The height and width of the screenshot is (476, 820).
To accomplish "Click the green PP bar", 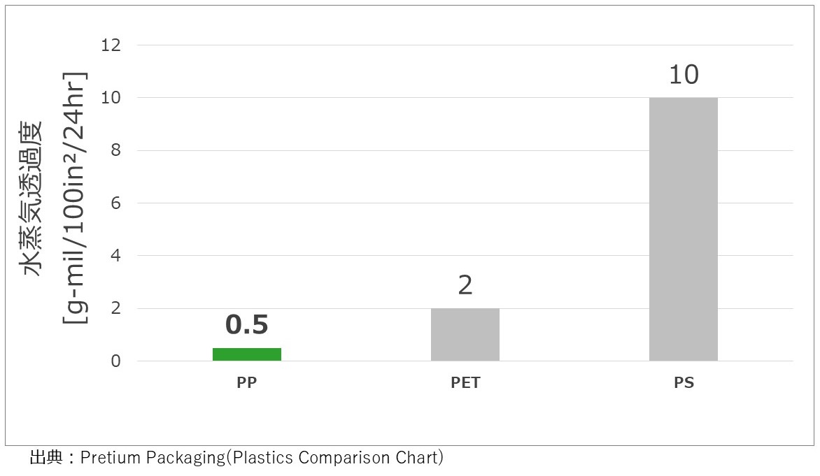I will click(x=247, y=354).
